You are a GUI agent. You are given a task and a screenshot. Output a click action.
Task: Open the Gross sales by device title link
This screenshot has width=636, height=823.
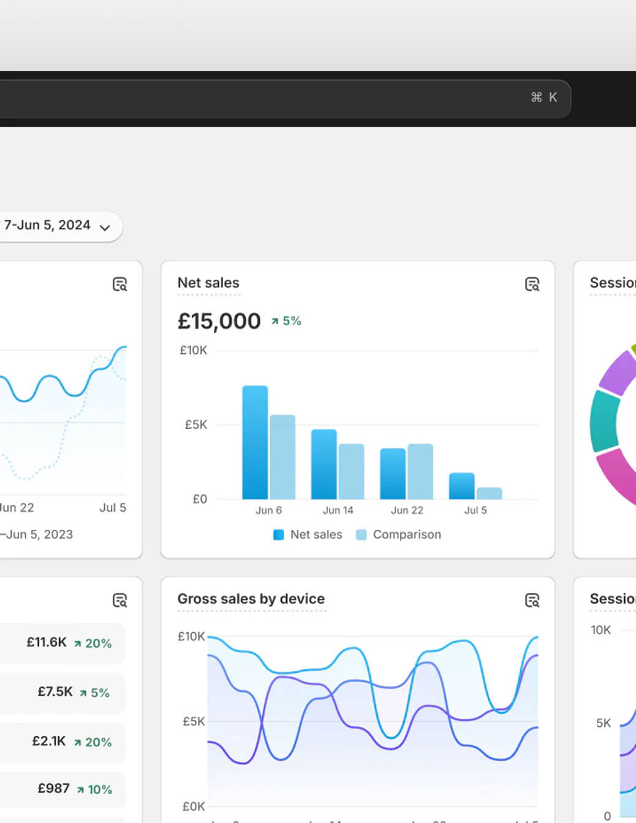pyautogui.click(x=251, y=599)
